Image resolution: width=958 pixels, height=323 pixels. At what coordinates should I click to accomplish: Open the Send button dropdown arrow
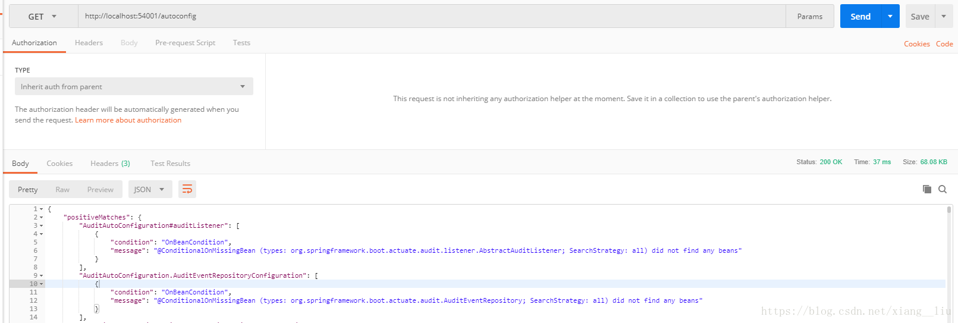pyautogui.click(x=890, y=17)
